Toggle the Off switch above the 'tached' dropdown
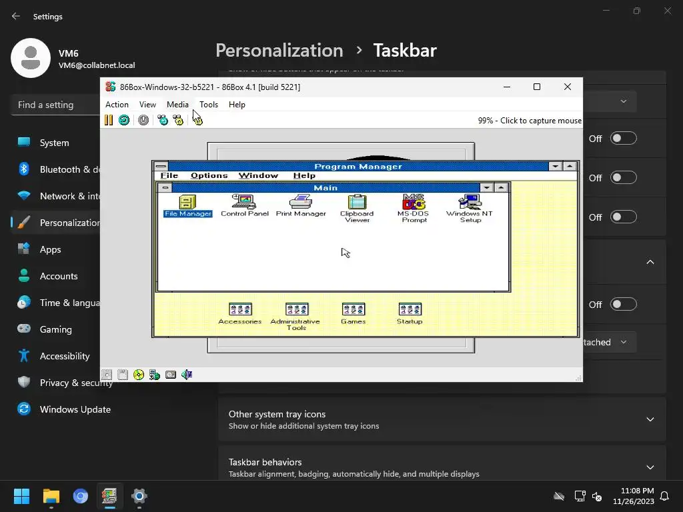This screenshot has width=683, height=512. coord(624,304)
